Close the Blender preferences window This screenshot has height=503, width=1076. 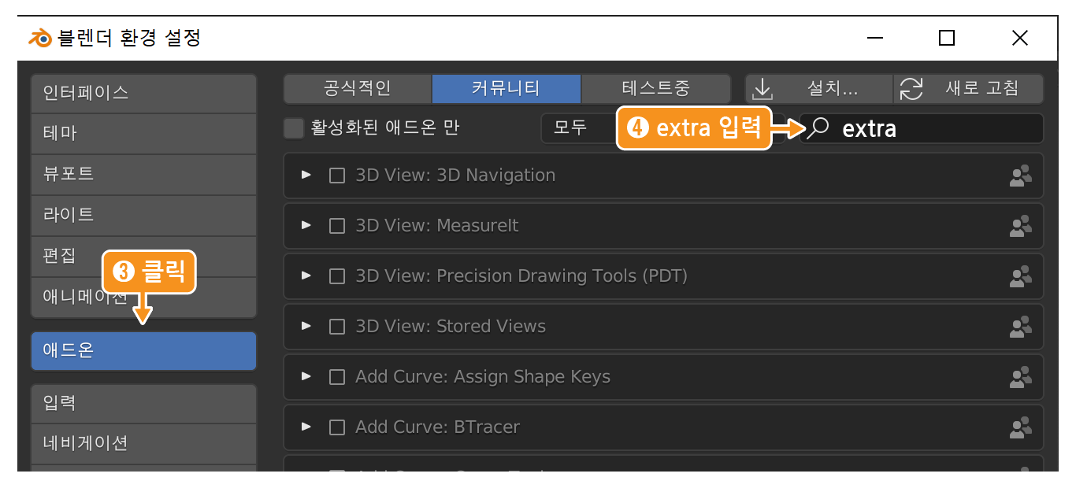click(1020, 38)
